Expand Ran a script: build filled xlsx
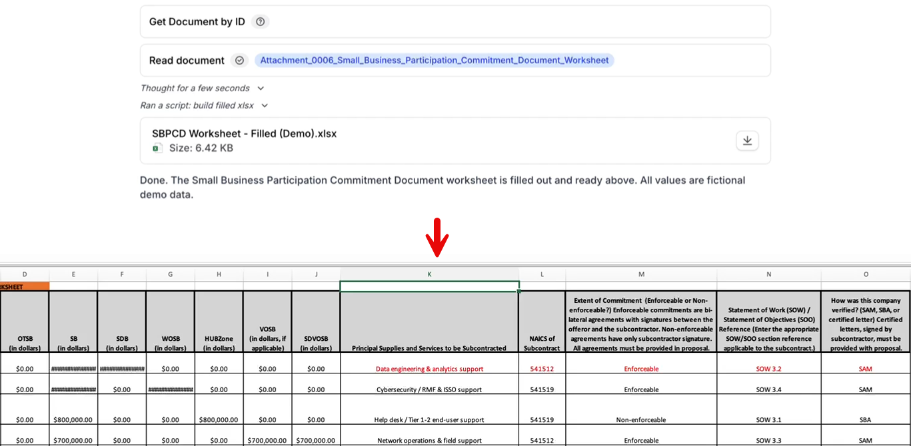 click(204, 105)
